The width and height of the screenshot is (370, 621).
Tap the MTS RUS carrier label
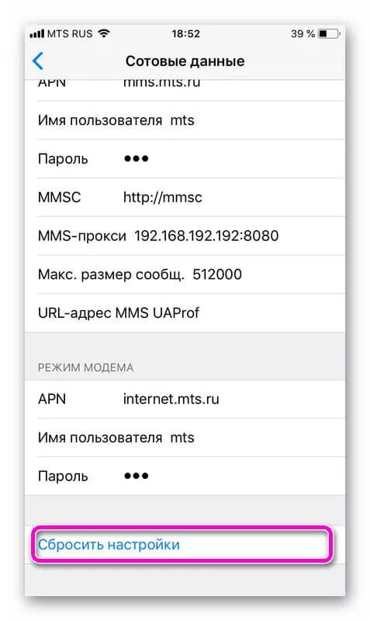pyautogui.click(x=70, y=33)
